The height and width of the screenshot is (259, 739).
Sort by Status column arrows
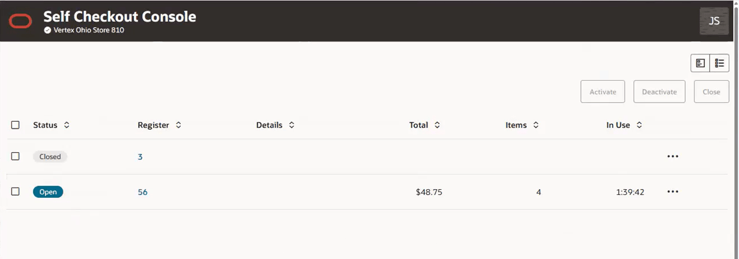click(x=66, y=125)
